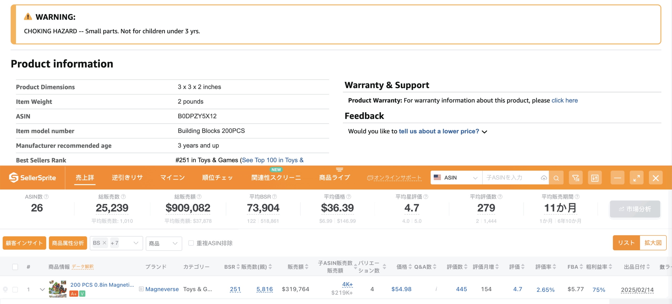672x304 pixels.
Task: Check the row 1 product checkbox
Action: click(15, 290)
